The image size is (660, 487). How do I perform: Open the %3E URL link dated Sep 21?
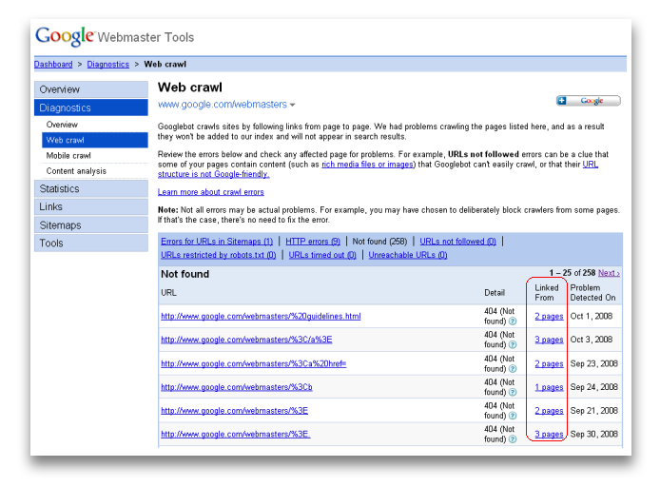(x=235, y=411)
